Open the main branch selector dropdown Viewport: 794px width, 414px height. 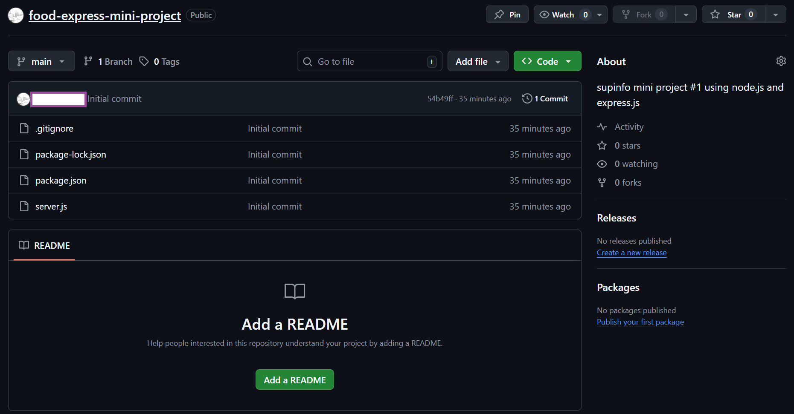pos(41,61)
